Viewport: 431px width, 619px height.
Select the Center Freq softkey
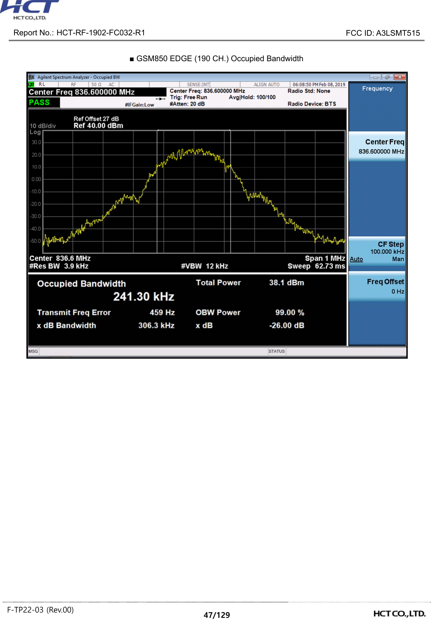pos(377,147)
